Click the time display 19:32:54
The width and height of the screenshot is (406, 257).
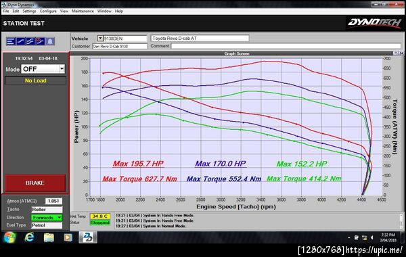(x=24, y=58)
